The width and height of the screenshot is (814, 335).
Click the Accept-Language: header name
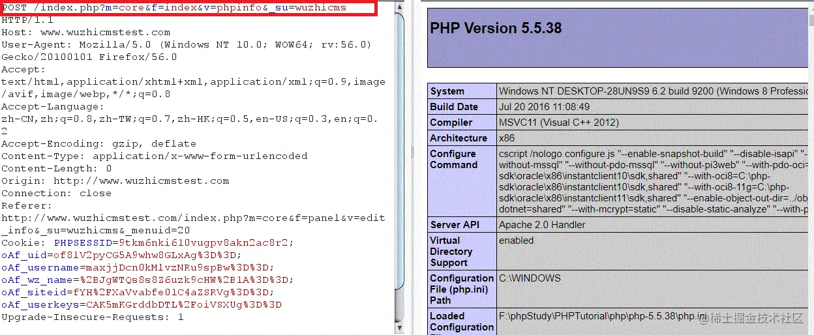[x=52, y=106]
